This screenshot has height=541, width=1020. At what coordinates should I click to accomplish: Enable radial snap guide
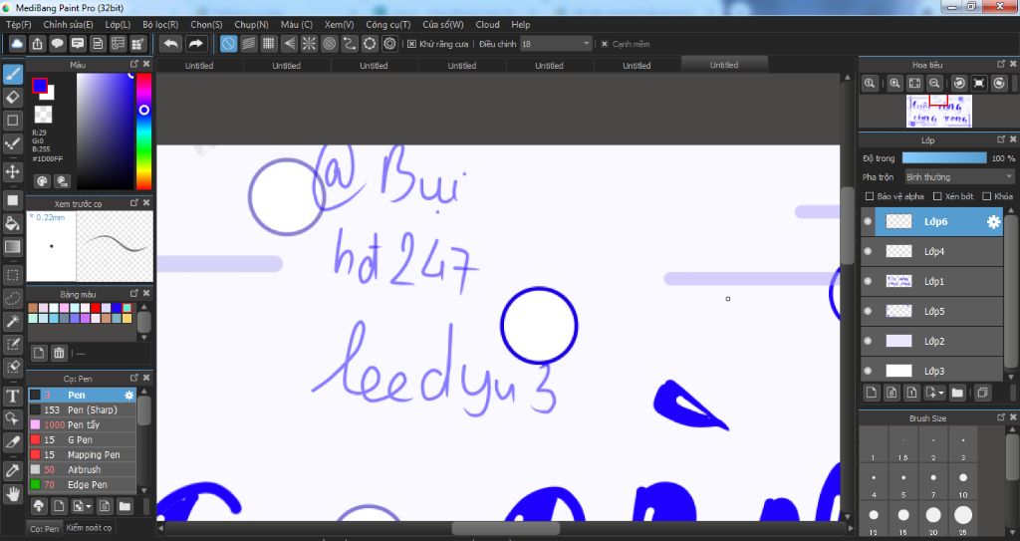pyautogui.click(x=309, y=44)
